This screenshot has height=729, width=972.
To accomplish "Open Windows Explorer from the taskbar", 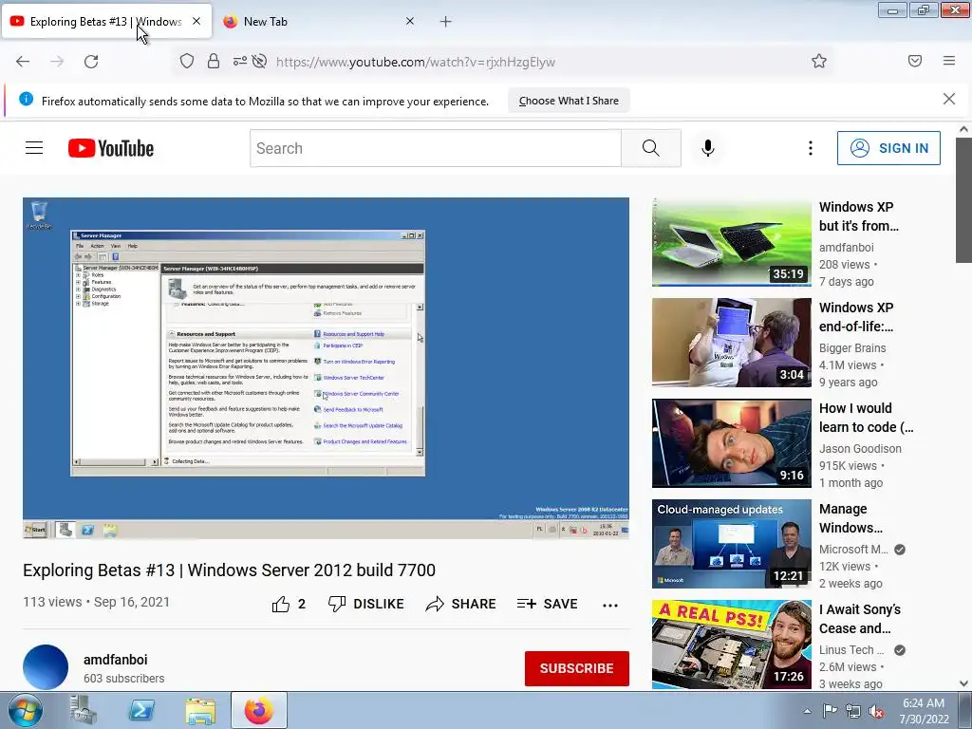I will click(x=199, y=710).
